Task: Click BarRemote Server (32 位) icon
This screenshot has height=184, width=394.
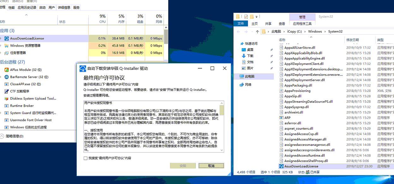Action: click(x=7, y=77)
